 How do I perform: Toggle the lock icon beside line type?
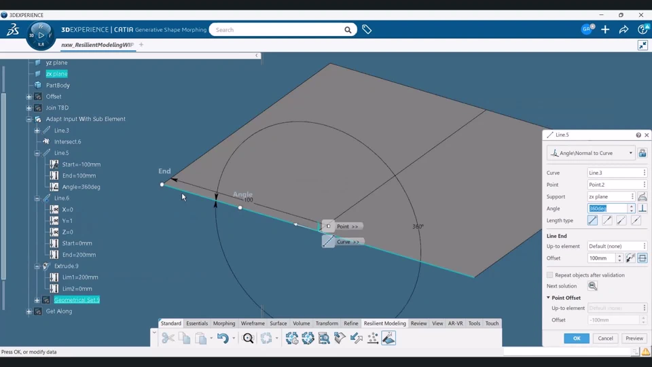click(642, 153)
